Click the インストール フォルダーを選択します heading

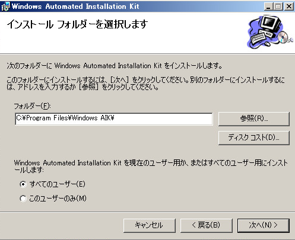click(x=77, y=24)
